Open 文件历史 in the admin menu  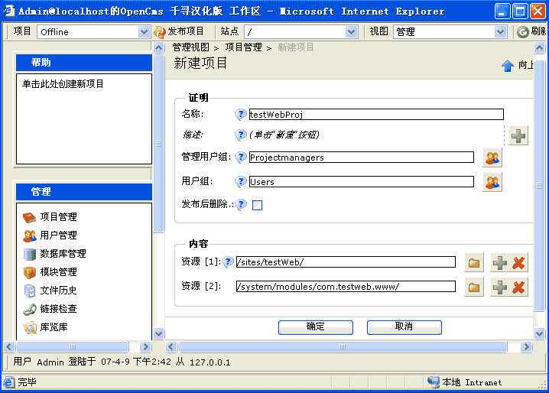(58, 291)
